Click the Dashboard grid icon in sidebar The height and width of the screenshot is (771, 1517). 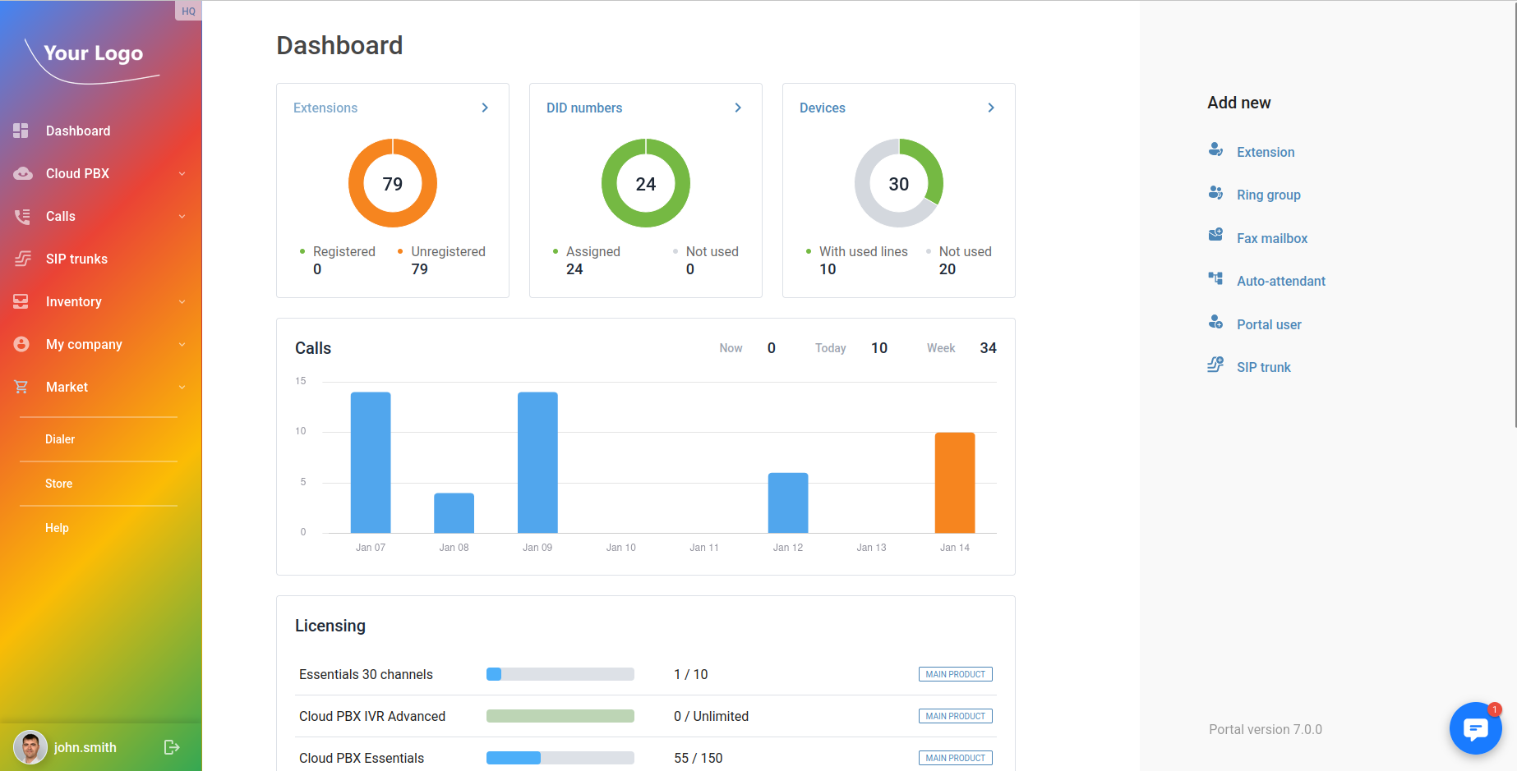pyautogui.click(x=21, y=131)
